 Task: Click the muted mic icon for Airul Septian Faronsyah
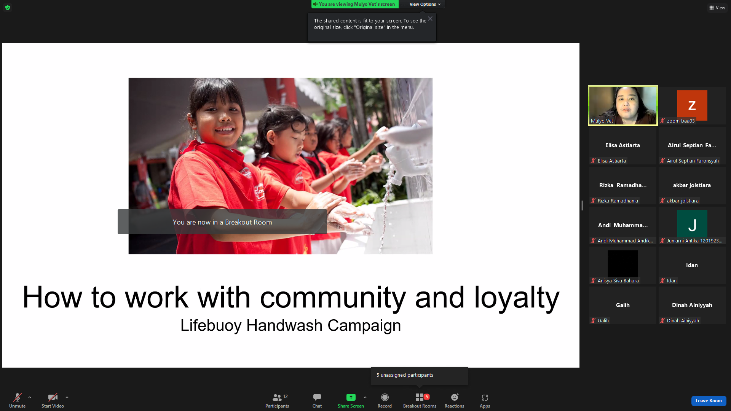pos(662,161)
